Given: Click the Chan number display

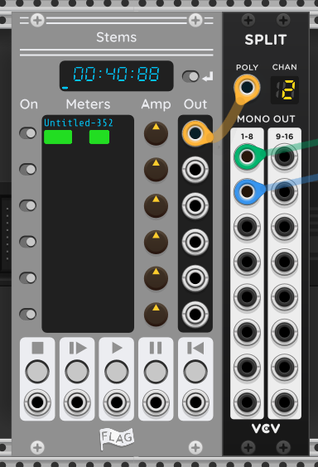Looking at the screenshot, I should (x=284, y=89).
